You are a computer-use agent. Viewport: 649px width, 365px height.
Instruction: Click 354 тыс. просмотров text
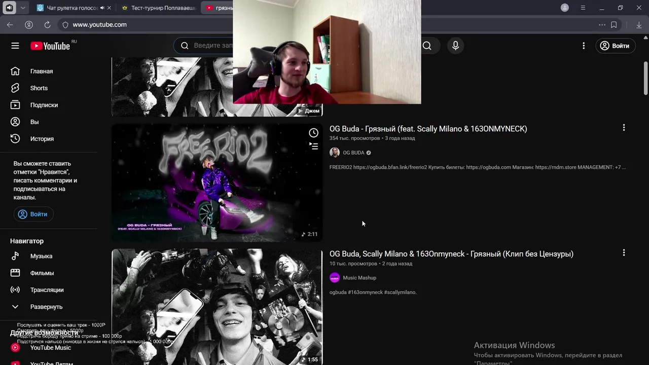click(x=354, y=138)
